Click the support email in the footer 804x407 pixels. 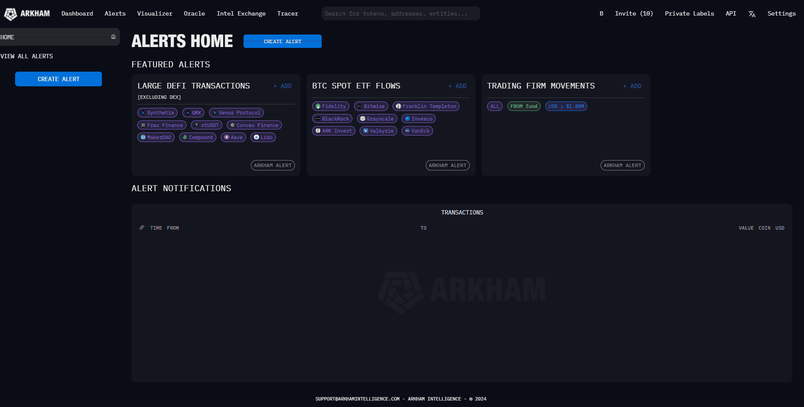[358, 399]
